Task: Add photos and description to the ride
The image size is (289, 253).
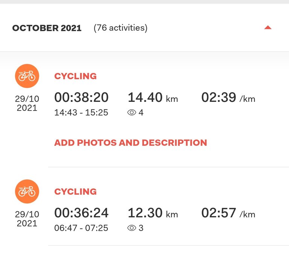Action: coord(131,143)
